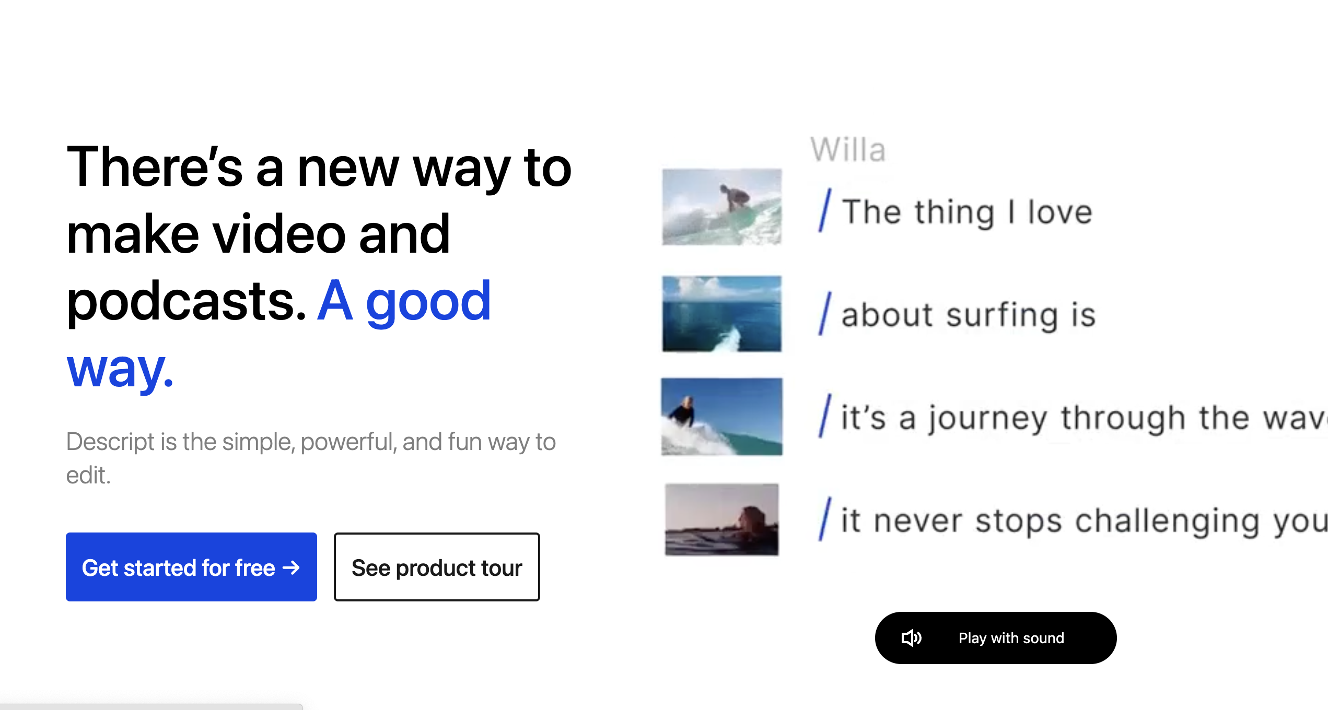Select "it never stops challenging you" line
This screenshot has width=1328, height=710.
click(x=1081, y=520)
